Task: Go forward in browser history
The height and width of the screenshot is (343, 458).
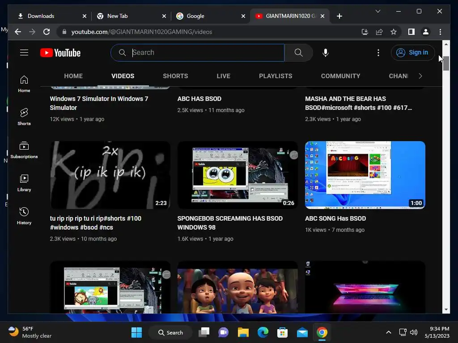Action: 32,32
